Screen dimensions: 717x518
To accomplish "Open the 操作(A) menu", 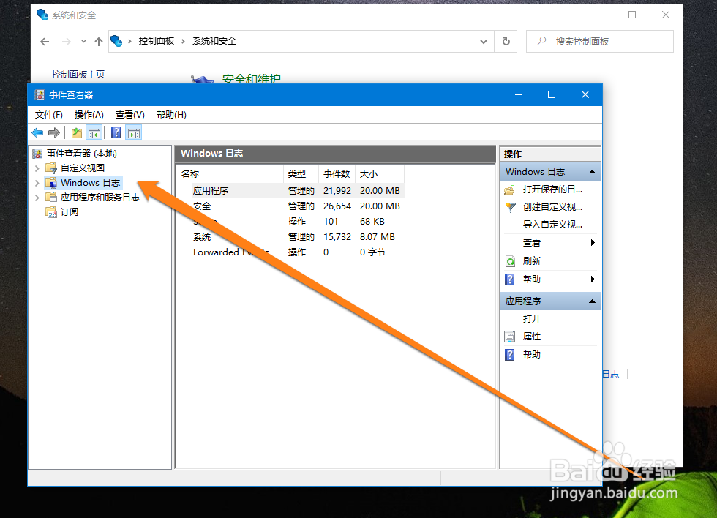I will [x=88, y=114].
